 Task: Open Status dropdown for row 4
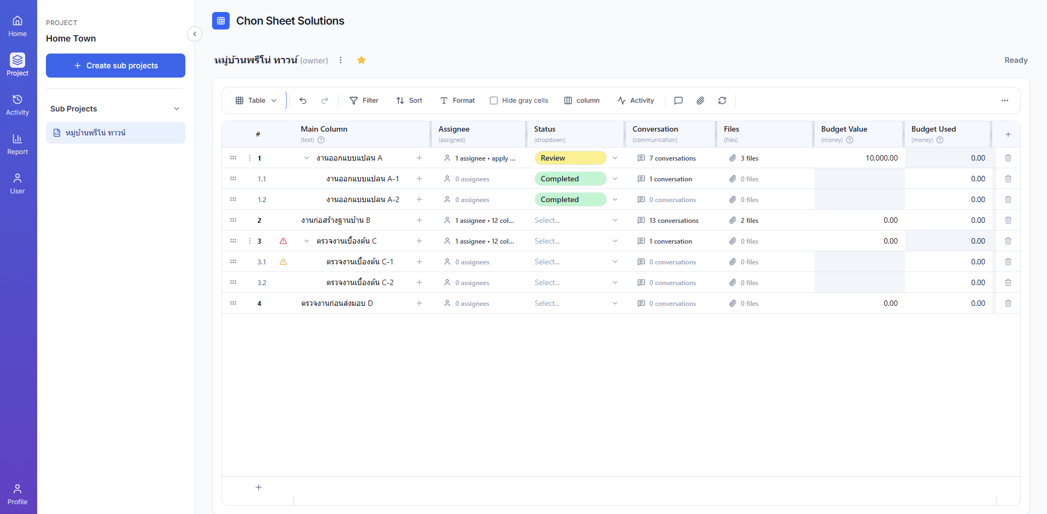pyautogui.click(x=576, y=303)
